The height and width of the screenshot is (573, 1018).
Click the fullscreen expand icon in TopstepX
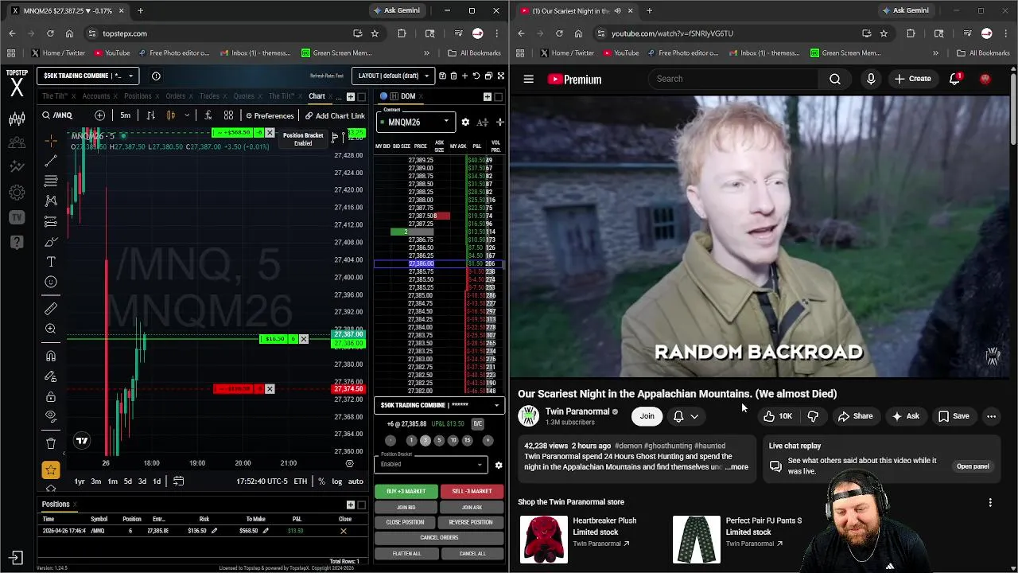point(500,76)
